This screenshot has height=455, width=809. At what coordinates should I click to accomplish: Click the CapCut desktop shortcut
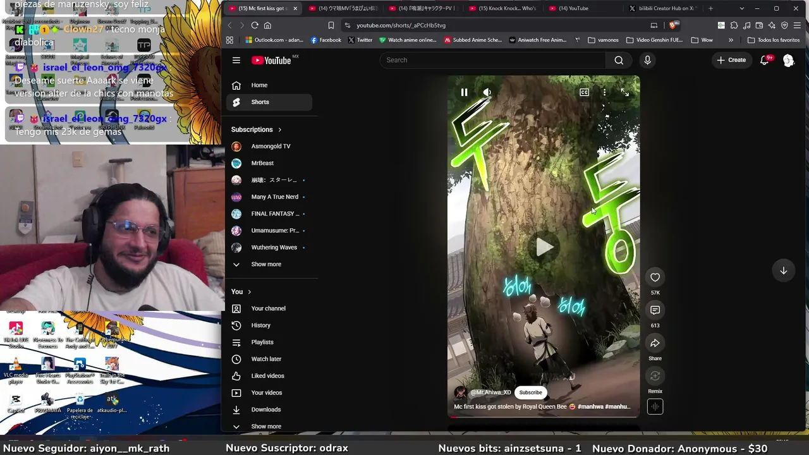(x=16, y=404)
